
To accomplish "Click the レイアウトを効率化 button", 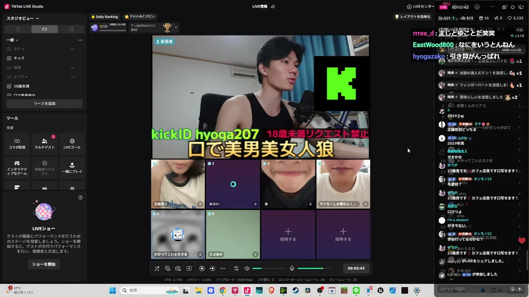I will (413, 16).
